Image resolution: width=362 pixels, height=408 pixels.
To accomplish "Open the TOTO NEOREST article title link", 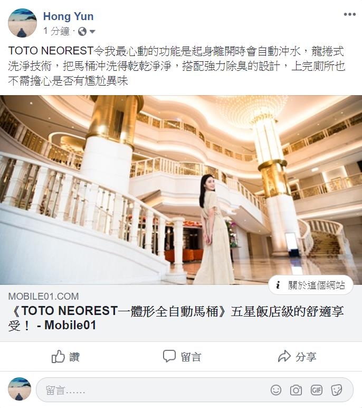I will click(176, 318).
